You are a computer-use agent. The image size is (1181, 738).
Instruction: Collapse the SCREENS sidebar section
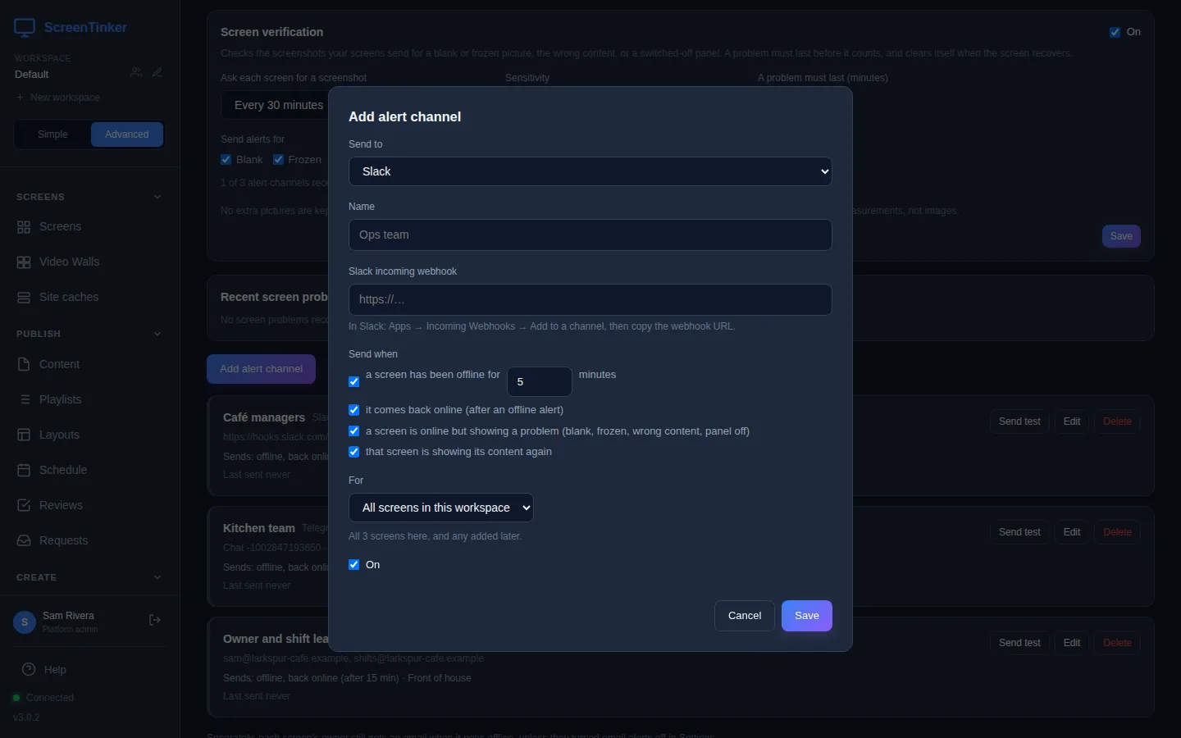(x=157, y=197)
